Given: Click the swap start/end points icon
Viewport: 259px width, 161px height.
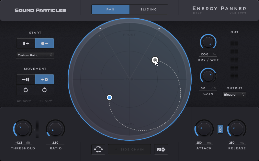Looking at the screenshot, I should [x=98, y=149].
